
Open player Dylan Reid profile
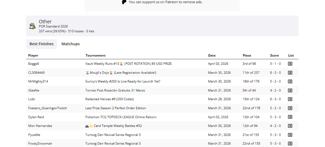36,117
